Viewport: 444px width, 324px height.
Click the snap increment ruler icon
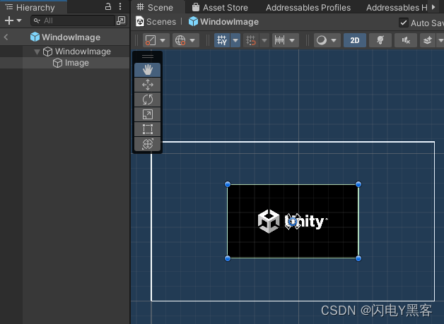coord(279,40)
